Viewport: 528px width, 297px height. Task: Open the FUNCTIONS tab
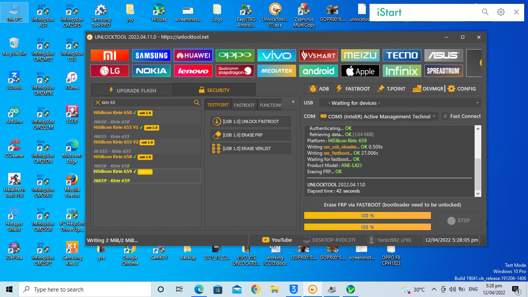click(x=271, y=105)
